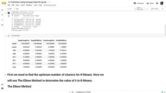Screen dimensions: 166x93
Task: Open the Edit menu
Action: pos(13,5)
